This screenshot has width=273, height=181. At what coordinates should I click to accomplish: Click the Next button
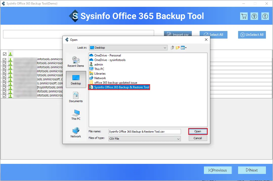(x=252, y=170)
